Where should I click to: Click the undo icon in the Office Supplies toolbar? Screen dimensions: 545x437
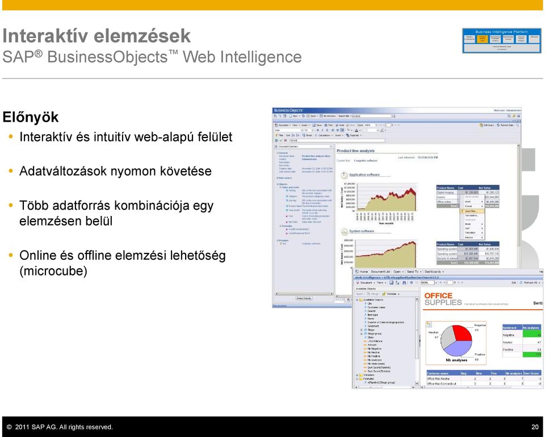411,283
